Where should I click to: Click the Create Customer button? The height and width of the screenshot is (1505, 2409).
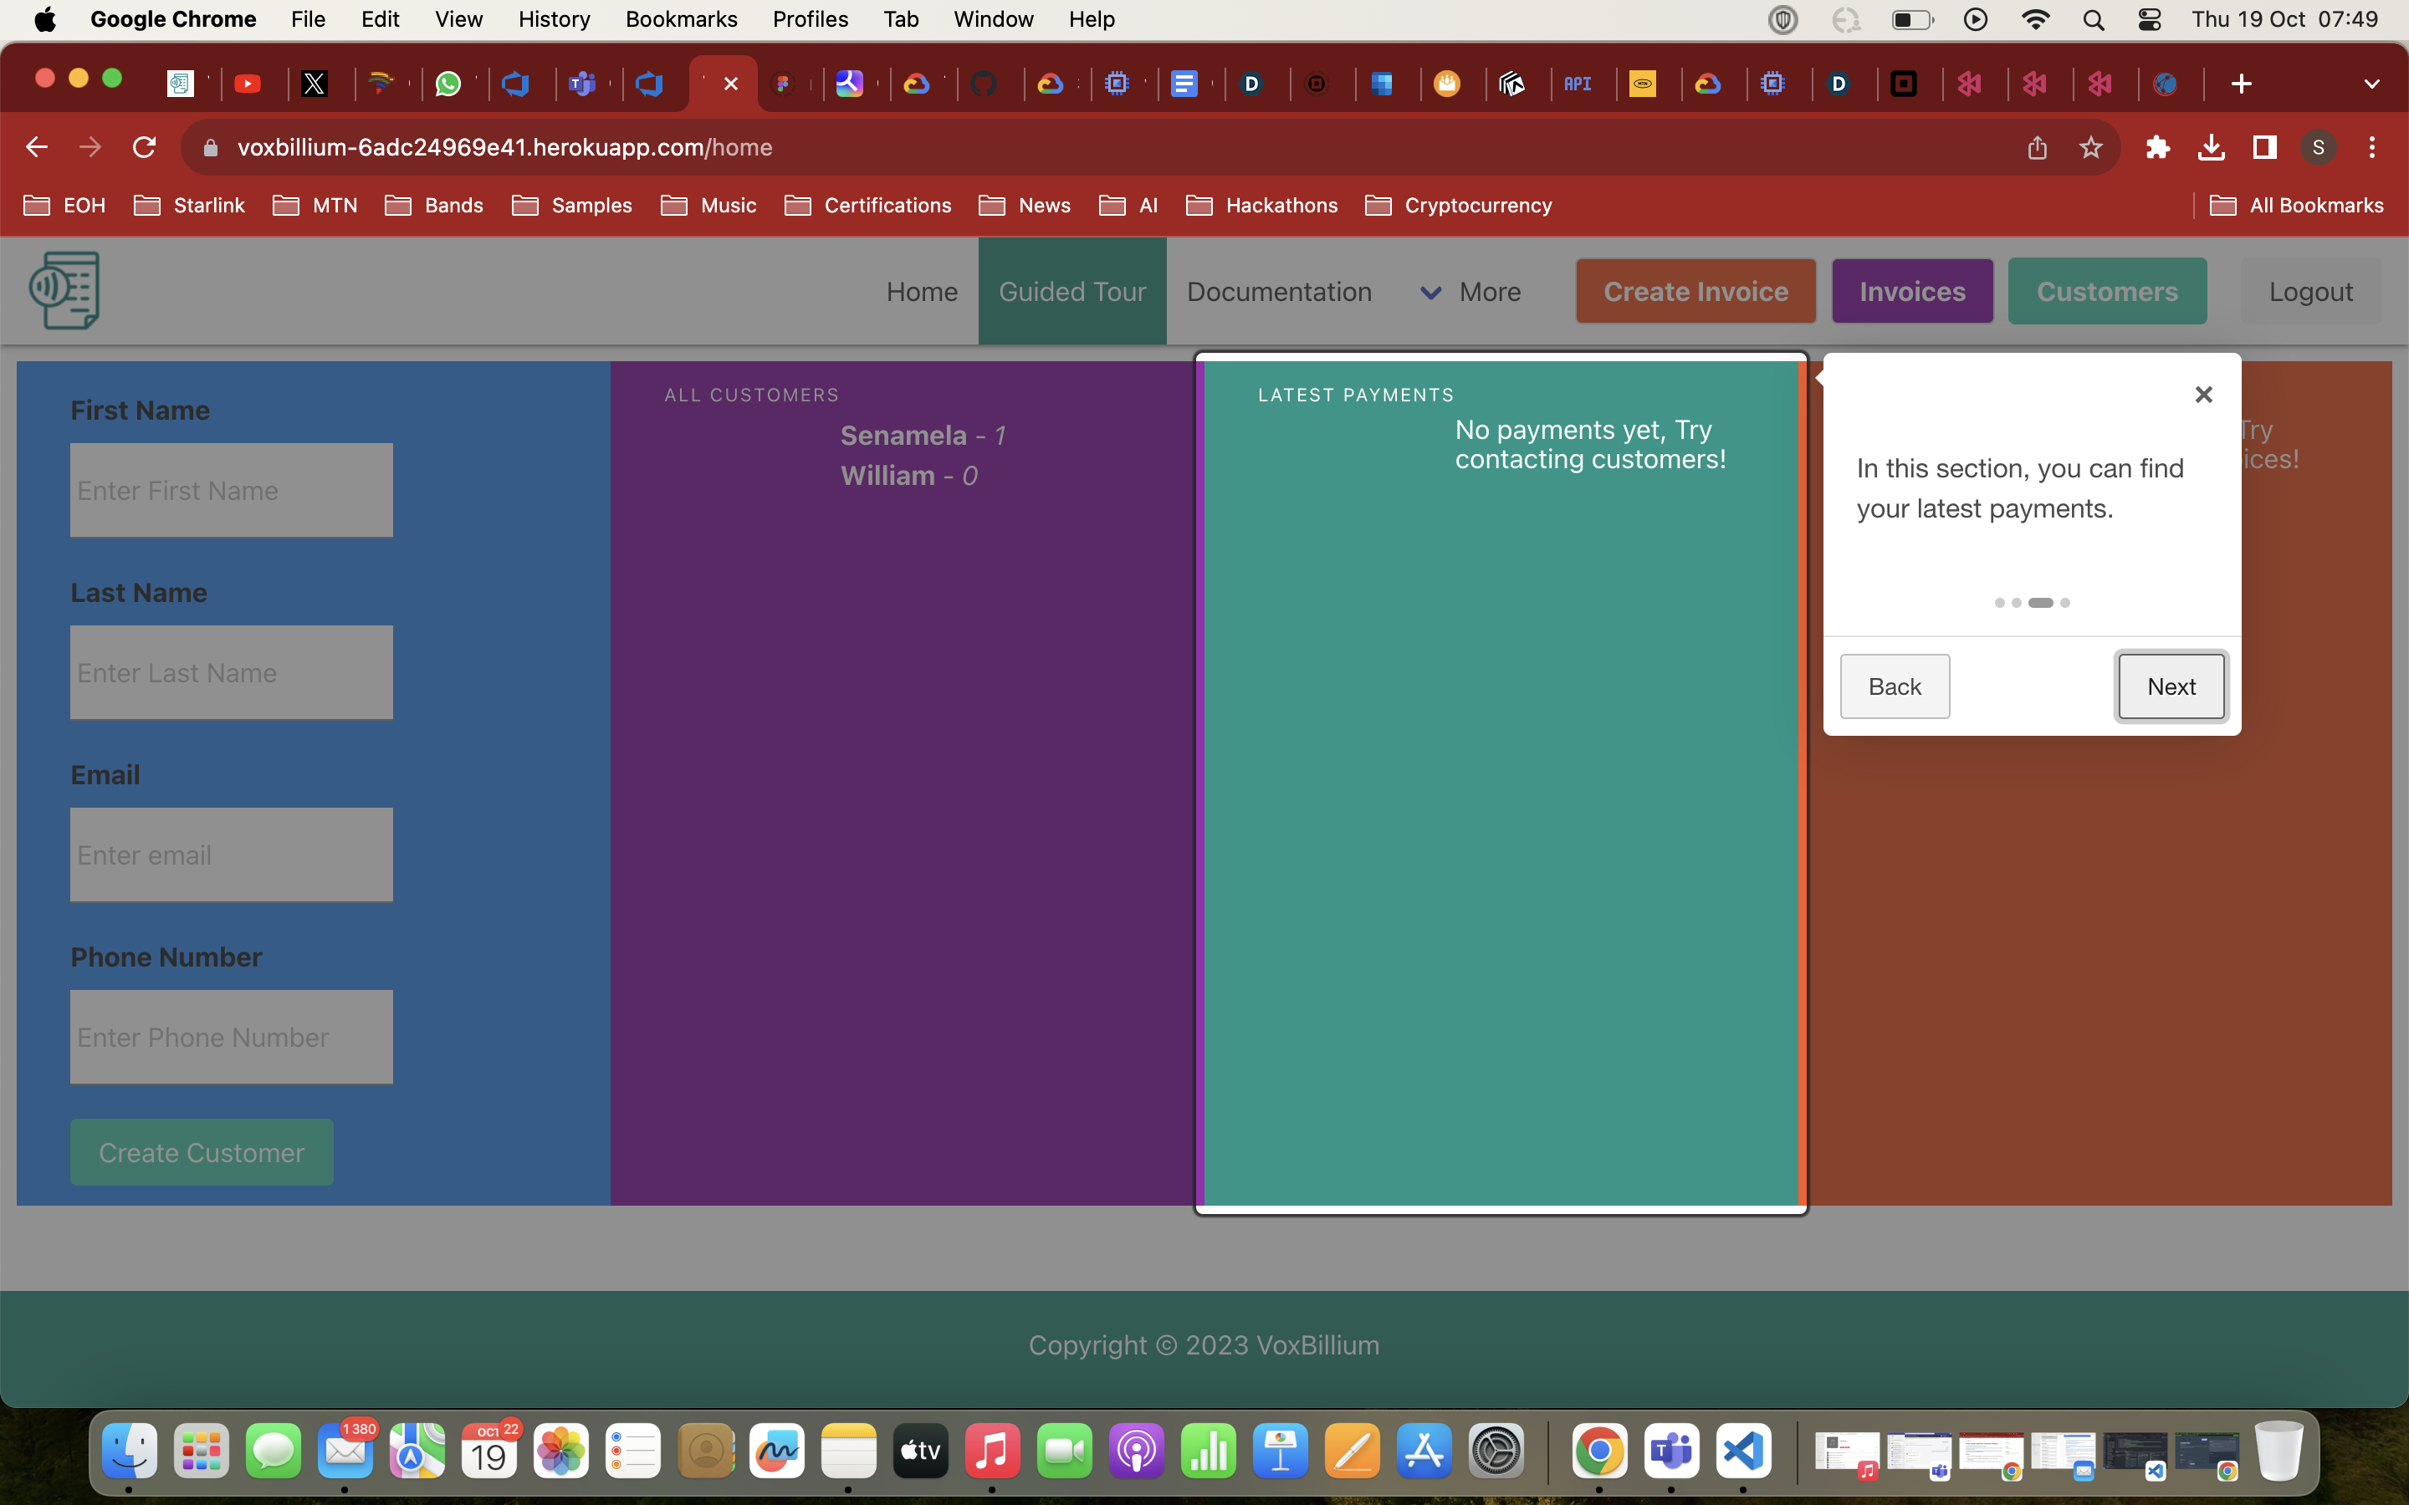[201, 1151]
